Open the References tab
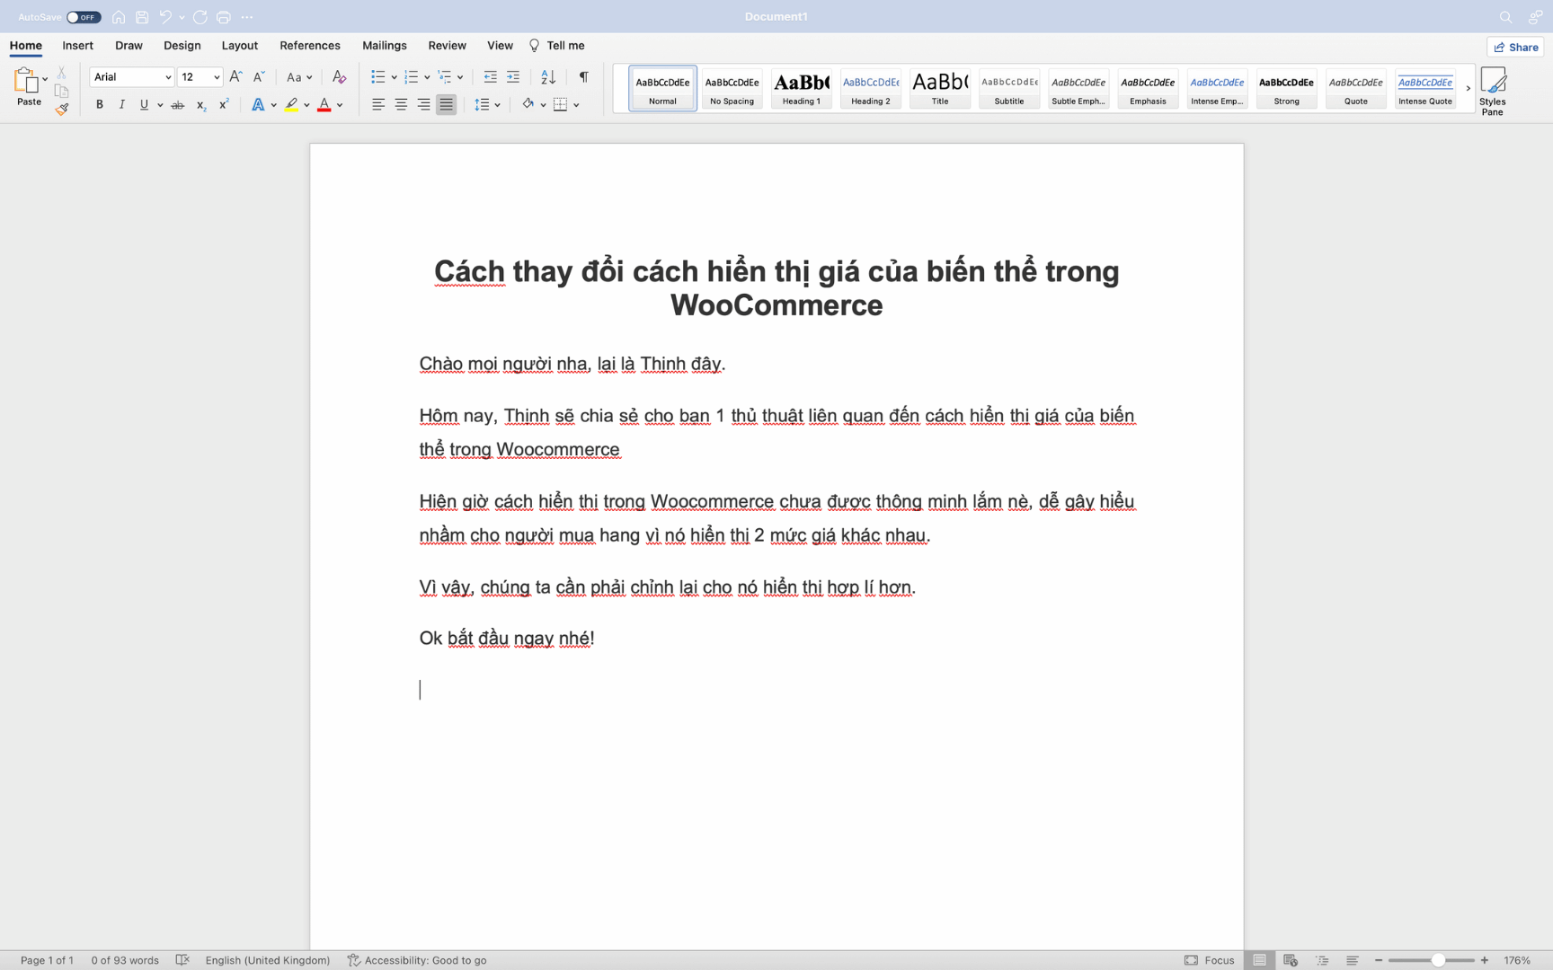The height and width of the screenshot is (970, 1553). click(310, 46)
